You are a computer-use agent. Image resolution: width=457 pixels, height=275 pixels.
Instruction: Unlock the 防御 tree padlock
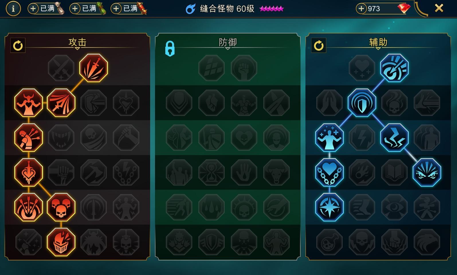pos(170,49)
